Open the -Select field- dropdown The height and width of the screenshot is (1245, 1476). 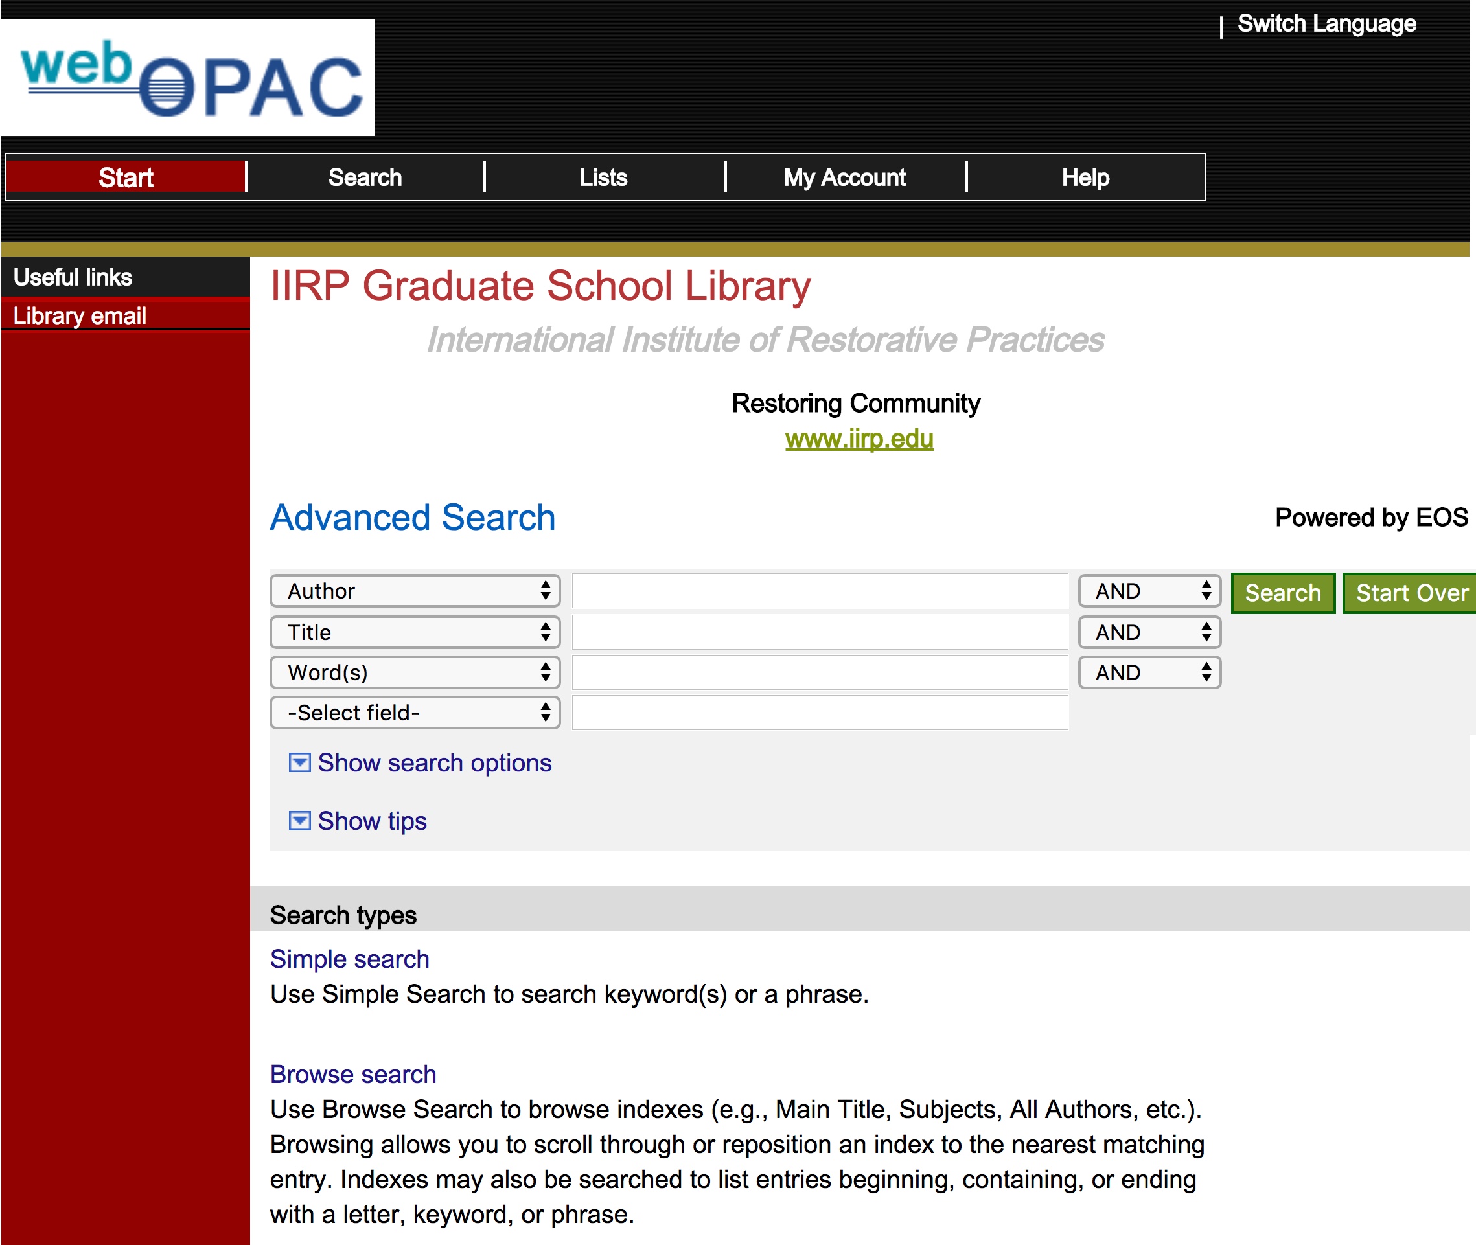[x=415, y=713]
